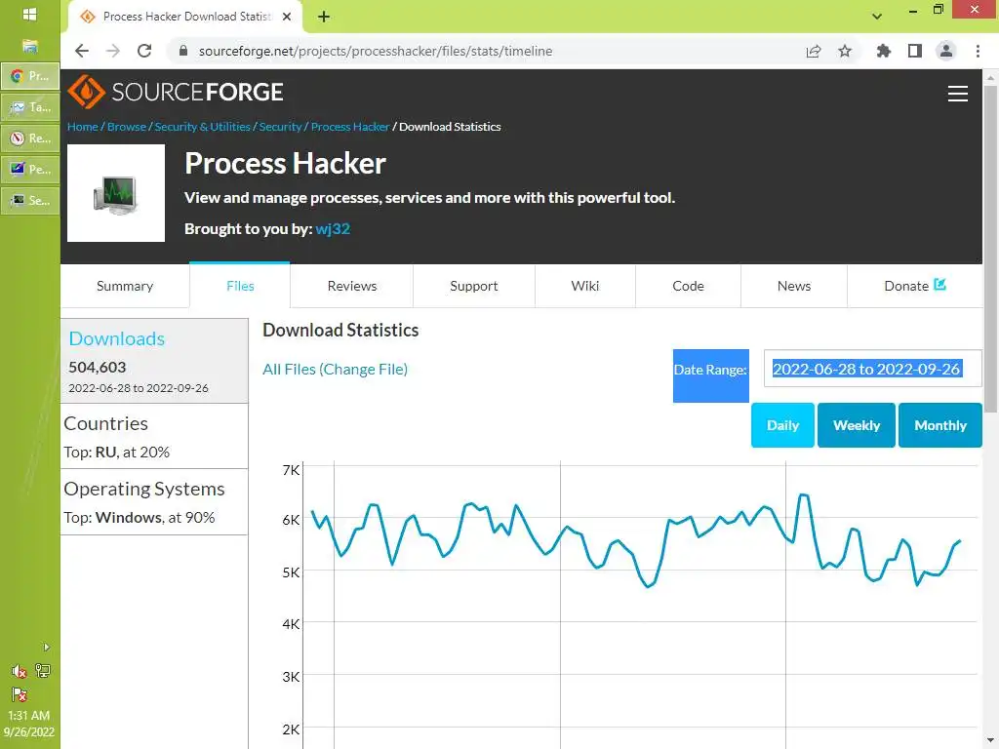Click the muted volume tray icon
Image resolution: width=999 pixels, height=749 pixels.
[19, 671]
